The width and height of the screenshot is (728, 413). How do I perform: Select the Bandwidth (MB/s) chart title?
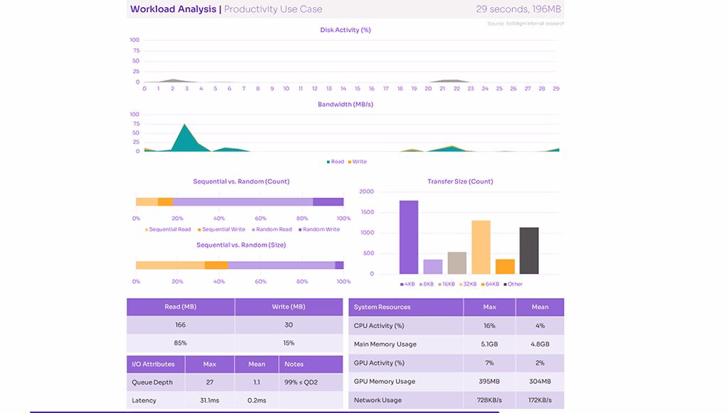[346, 104]
